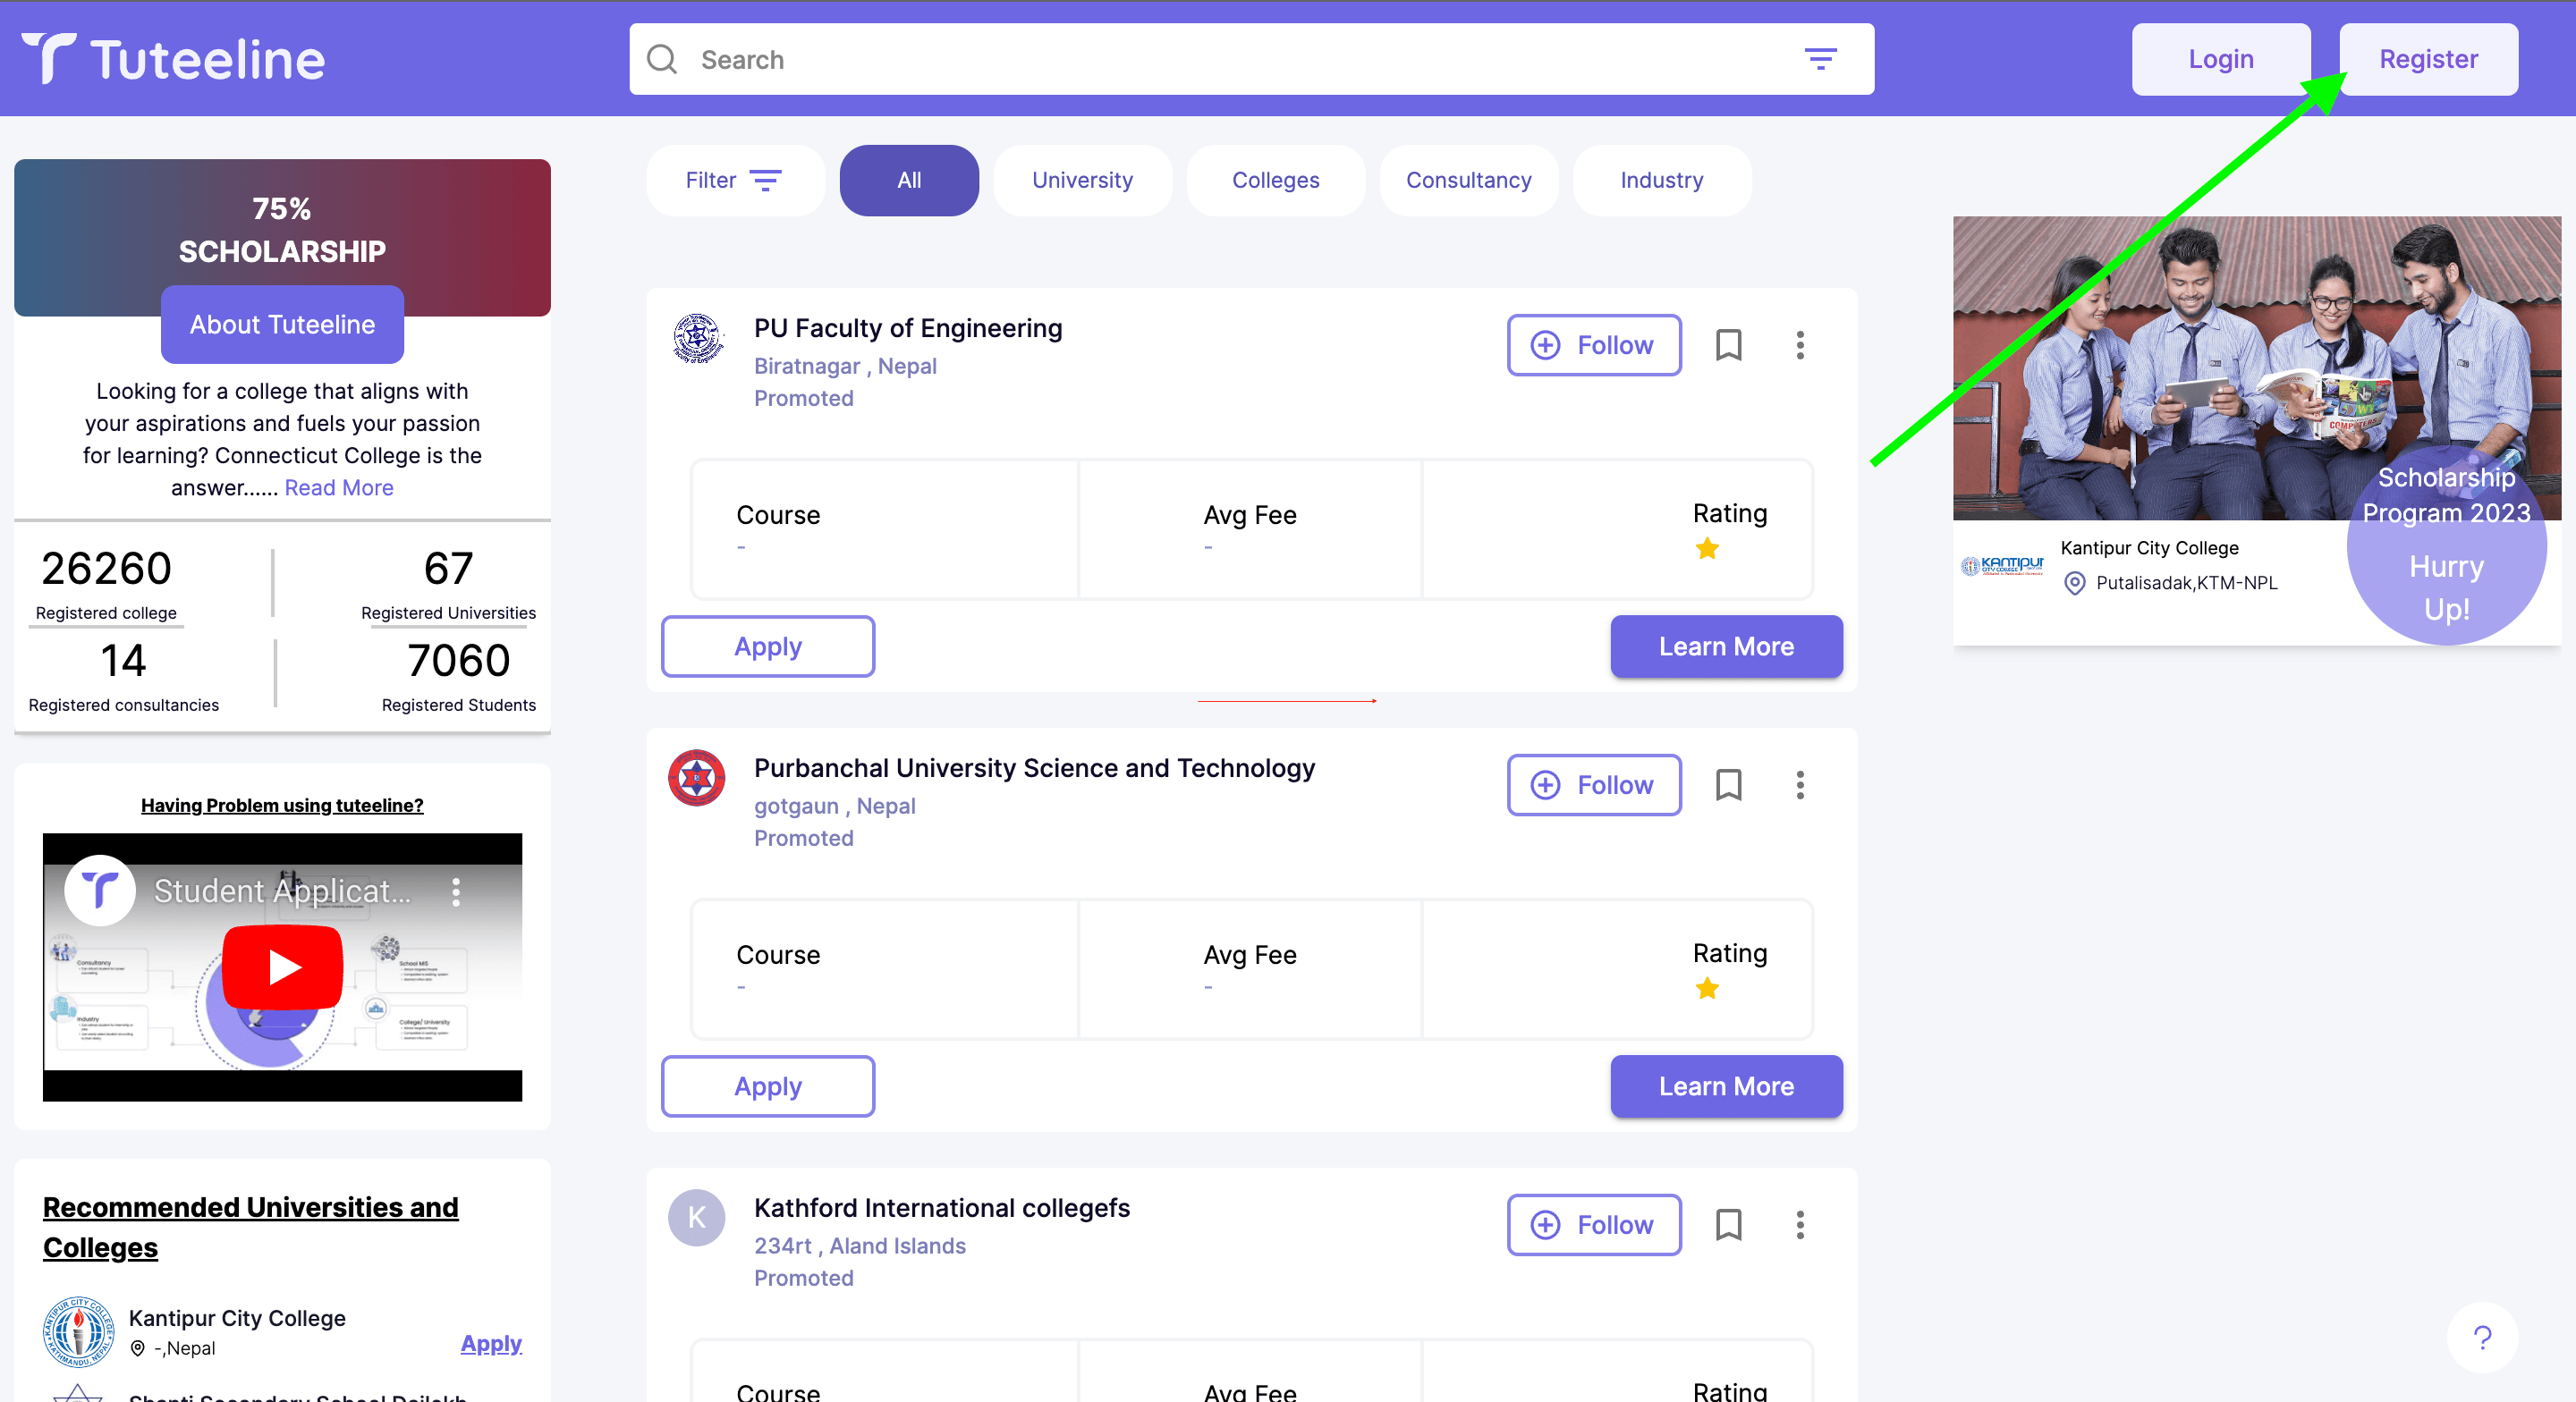Select the University category tab
Screen dimensions: 2576x1402
(x=1082, y=180)
